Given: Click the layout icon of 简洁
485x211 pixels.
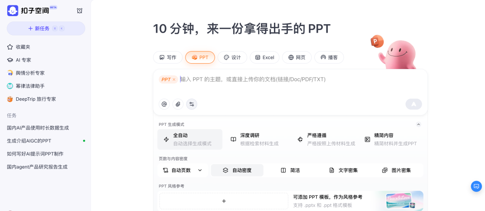Looking at the screenshot, I should (283, 170).
